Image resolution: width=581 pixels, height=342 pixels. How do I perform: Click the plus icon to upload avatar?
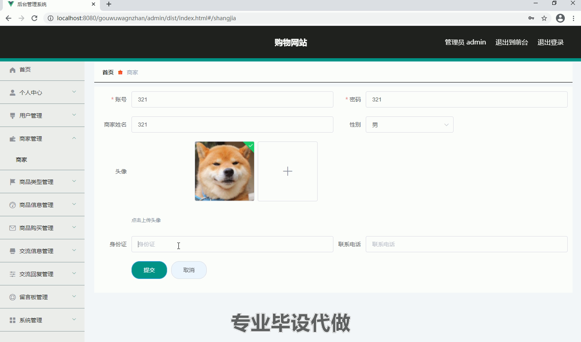point(288,171)
